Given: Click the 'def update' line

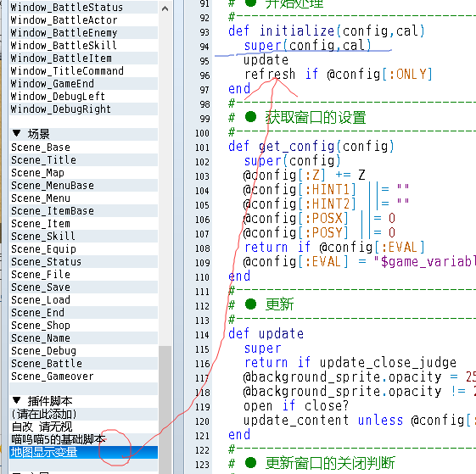Looking at the screenshot, I should click(266, 334).
